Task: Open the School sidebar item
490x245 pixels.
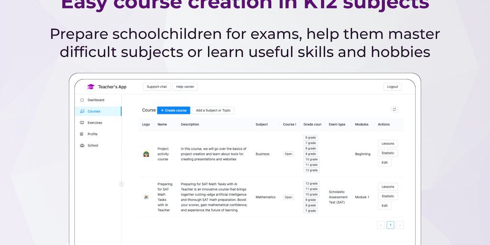Action: (98, 145)
